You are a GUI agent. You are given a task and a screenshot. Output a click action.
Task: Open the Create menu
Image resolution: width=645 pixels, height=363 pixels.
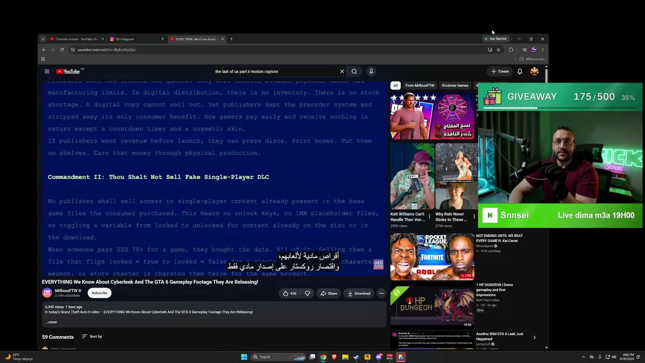tap(500, 72)
